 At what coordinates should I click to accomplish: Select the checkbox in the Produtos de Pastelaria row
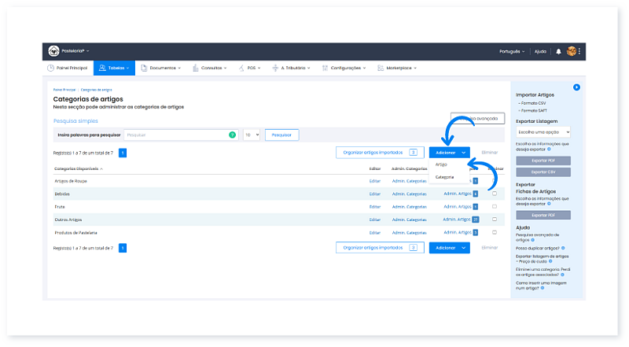coord(495,232)
